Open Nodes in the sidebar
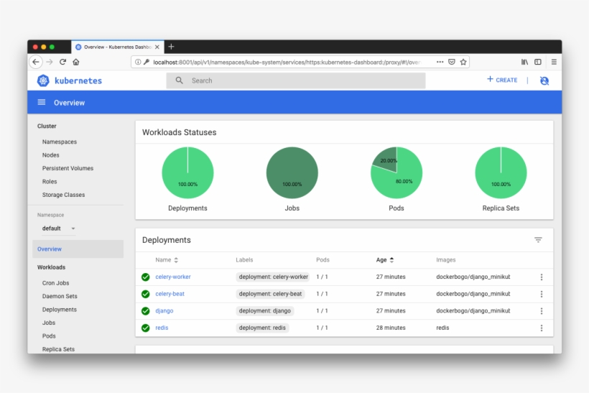The width and height of the screenshot is (589, 393). 51,155
